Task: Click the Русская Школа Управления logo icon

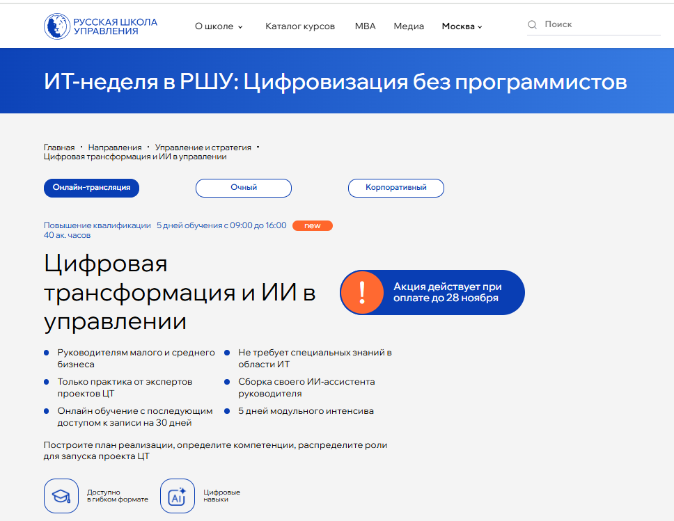Action: [57, 25]
